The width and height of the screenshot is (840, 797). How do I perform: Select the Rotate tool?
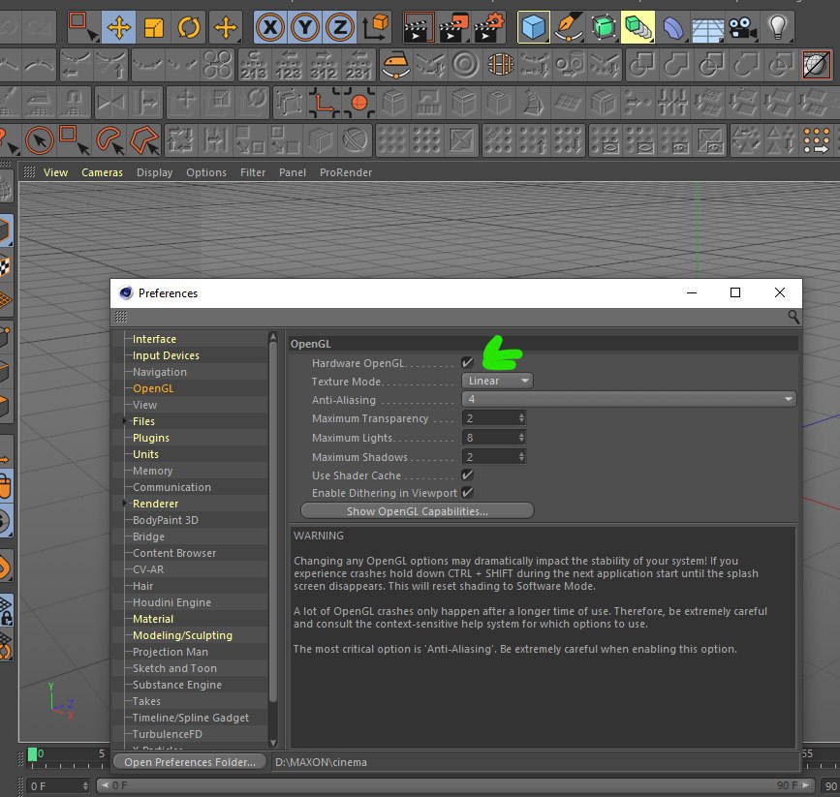189,26
